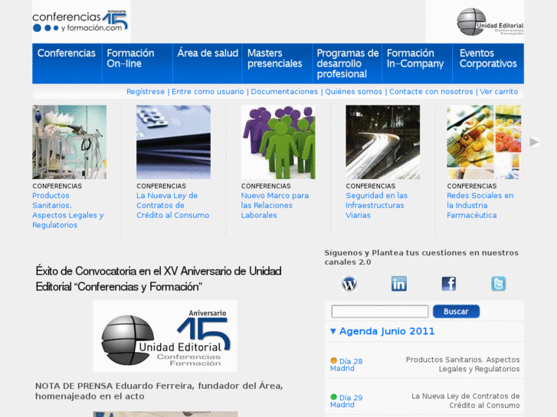Open medical equipment conference thumbnail
The height and width of the screenshot is (417, 557).
pos(69,142)
